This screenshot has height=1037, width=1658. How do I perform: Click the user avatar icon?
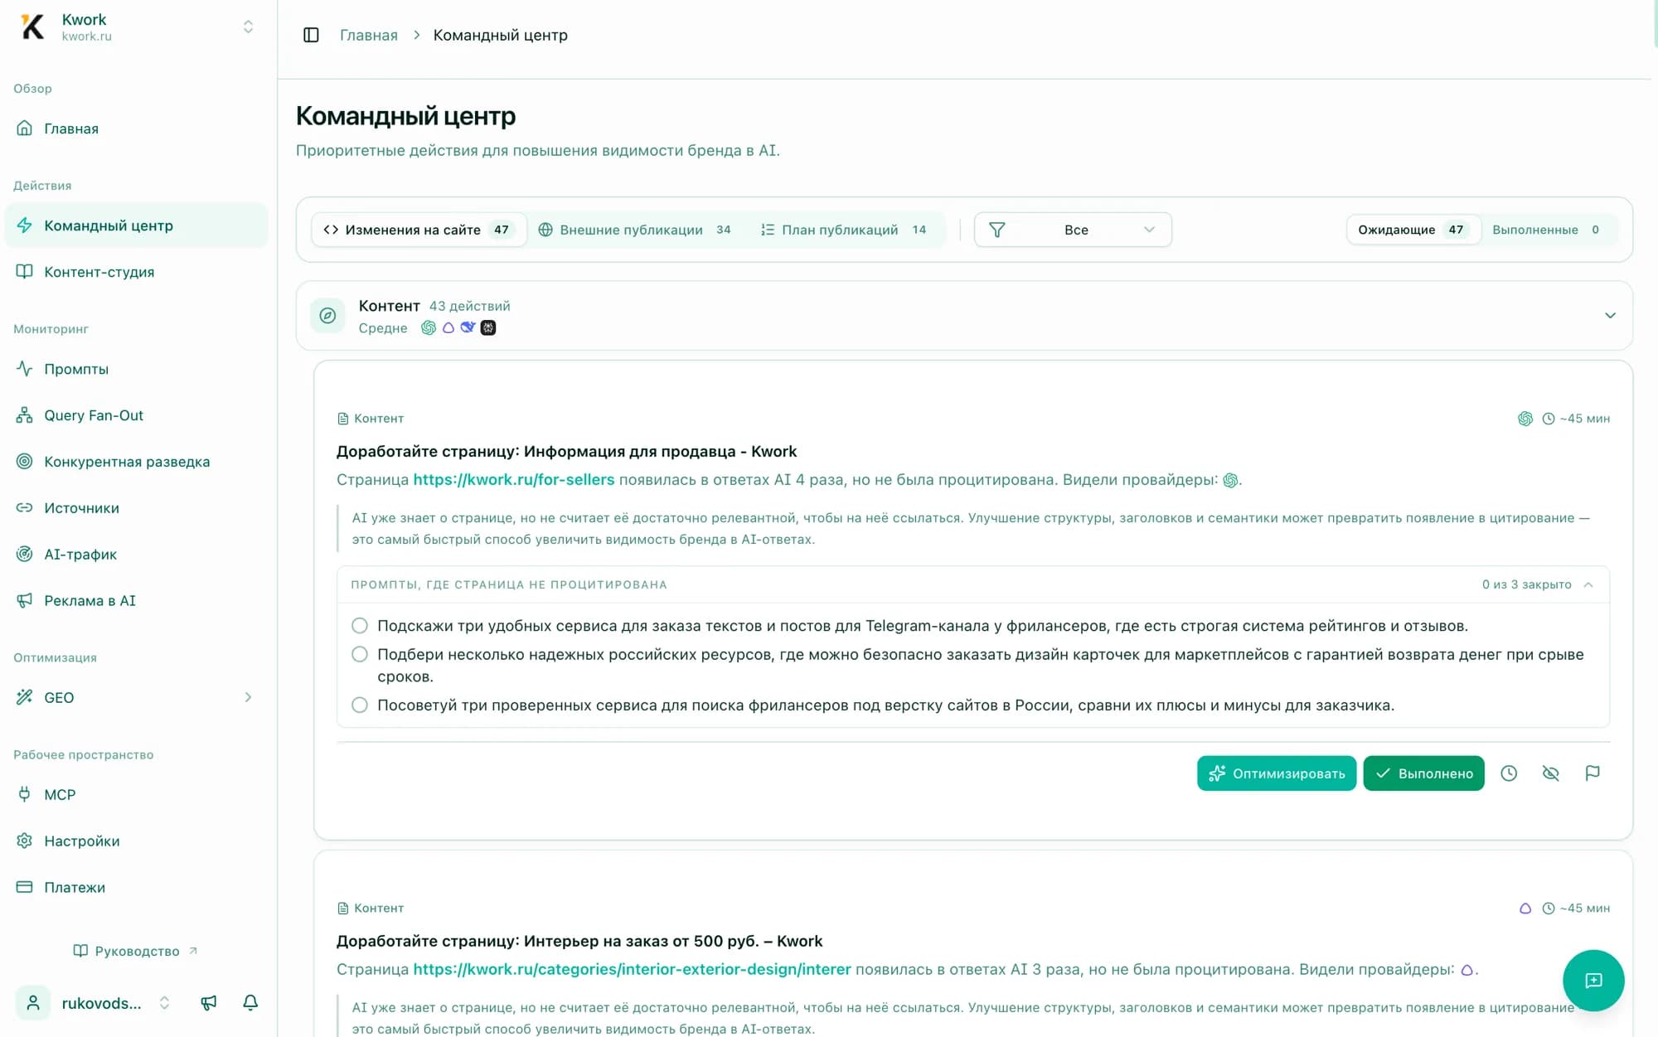pos(33,1003)
